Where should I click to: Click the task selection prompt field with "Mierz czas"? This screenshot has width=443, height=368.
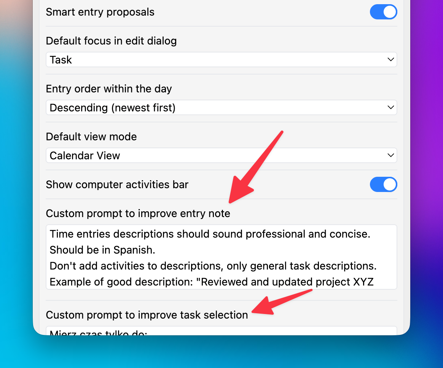(x=221, y=331)
